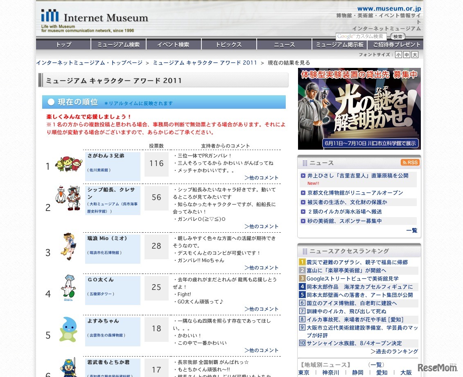Click the www.museum.or.jp URL text
This screenshot has height=377, width=463.
(389, 9)
